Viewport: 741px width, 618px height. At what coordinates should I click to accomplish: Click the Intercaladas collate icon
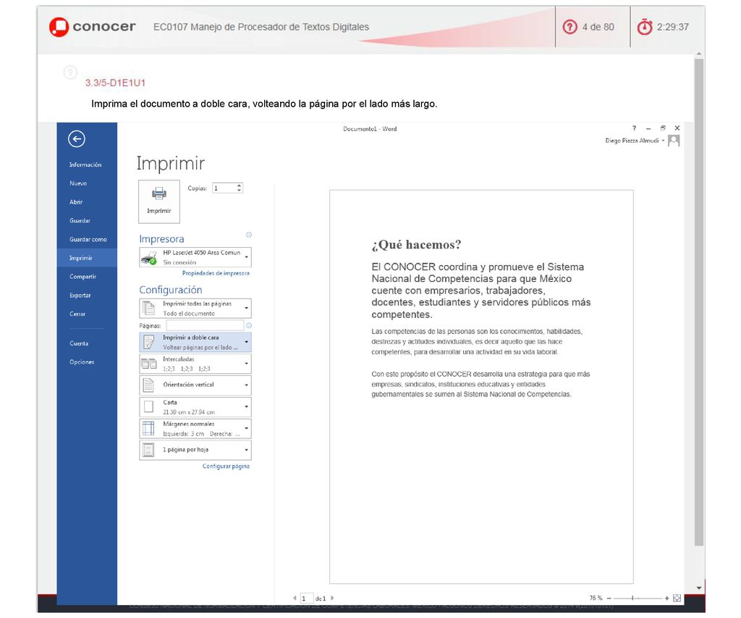click(149, 364)
